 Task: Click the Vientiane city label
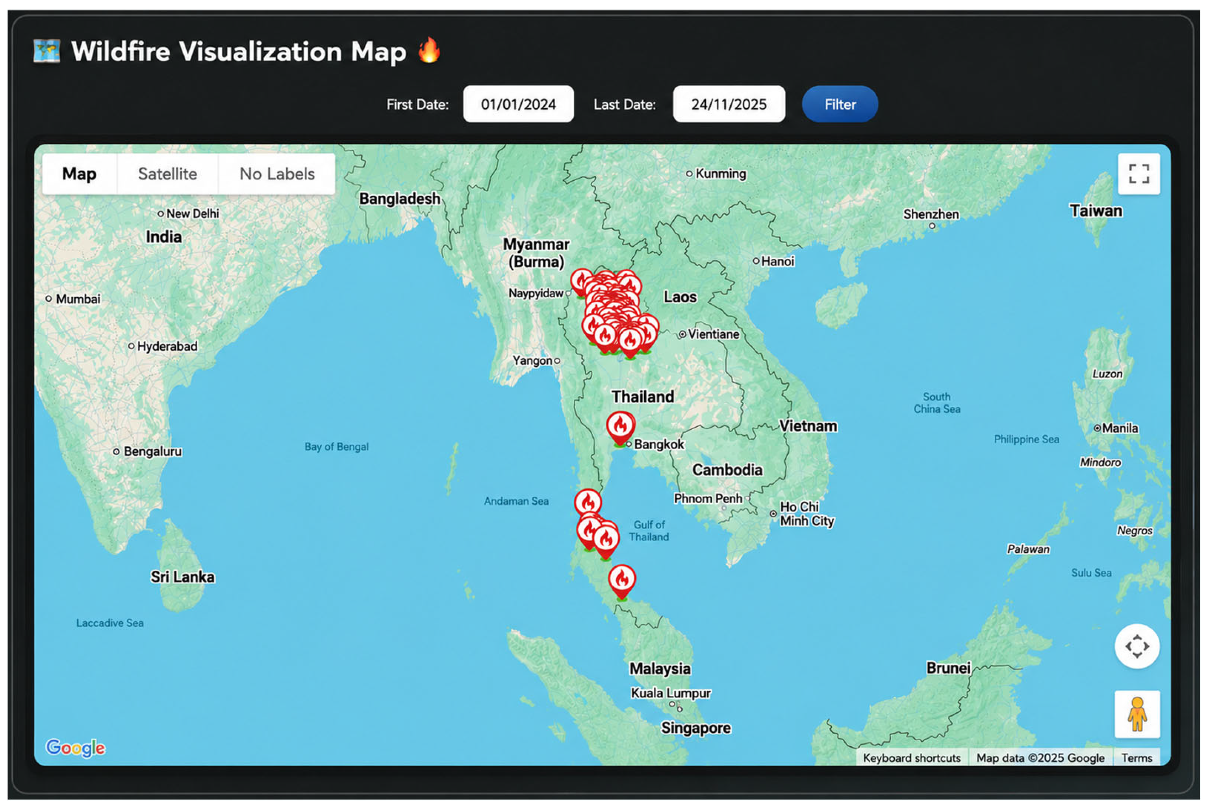713,334
